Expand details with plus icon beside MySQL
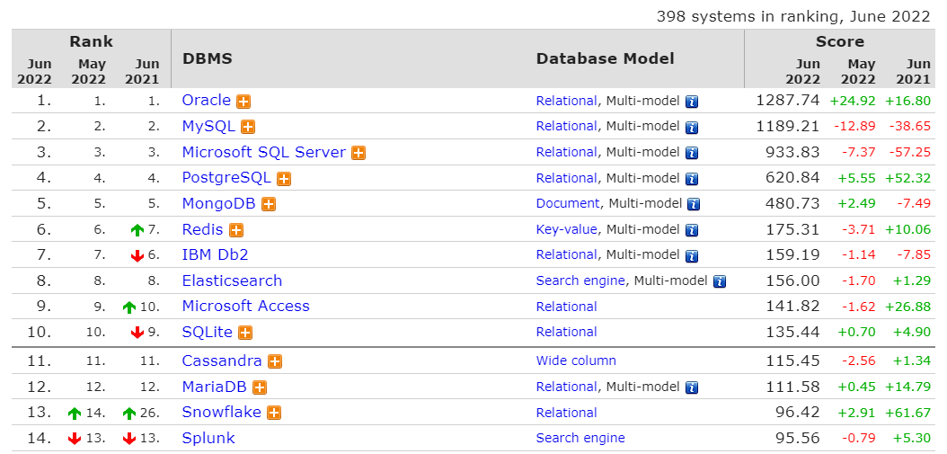 tap(248, 128)
